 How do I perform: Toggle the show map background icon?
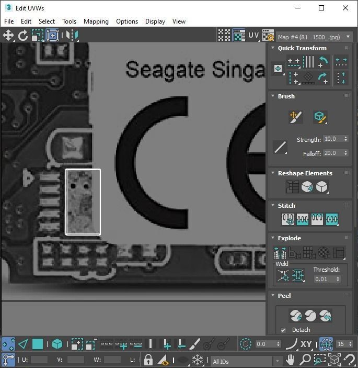[239, 35]
